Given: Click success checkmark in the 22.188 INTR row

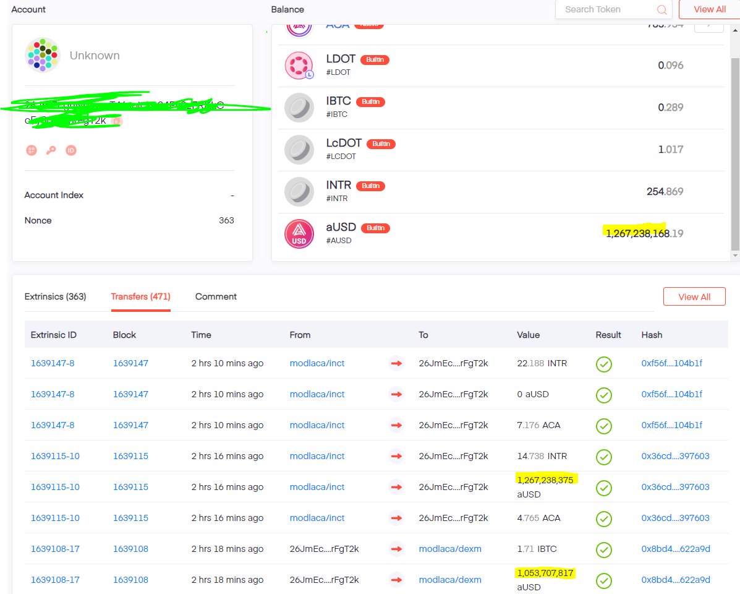Looking at the screenshot, I should pos(603,364).
